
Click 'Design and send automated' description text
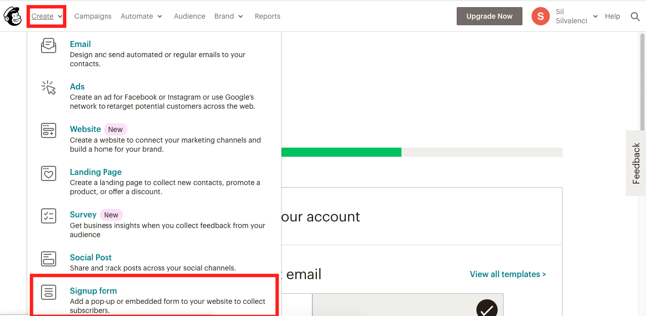tap(157, 59)
